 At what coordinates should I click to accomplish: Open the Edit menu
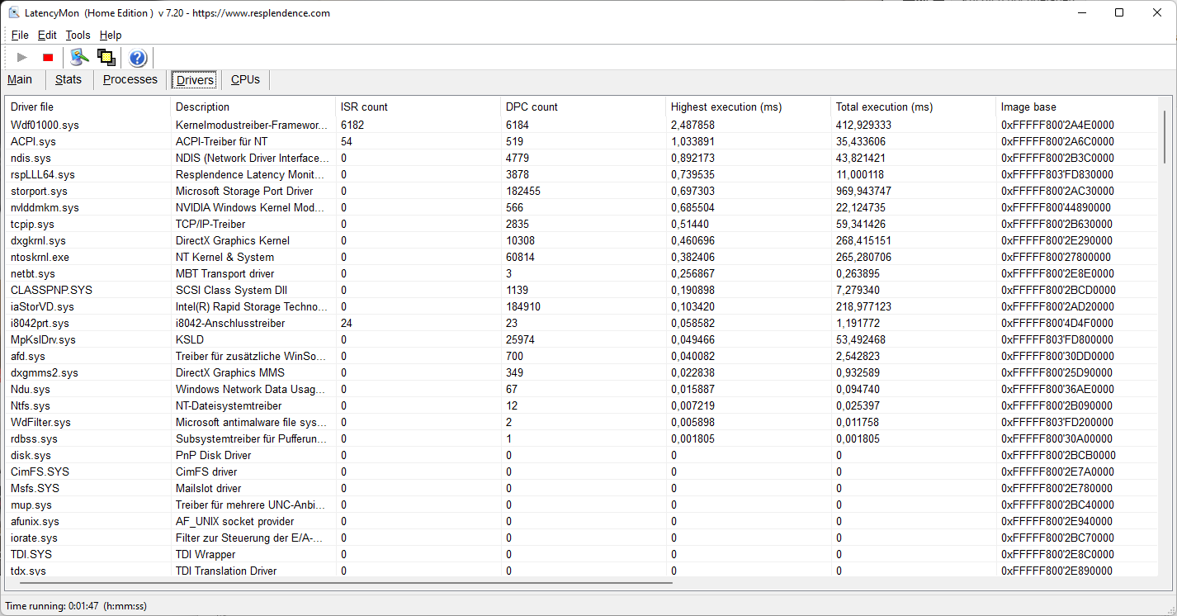(x=47, y=35)
